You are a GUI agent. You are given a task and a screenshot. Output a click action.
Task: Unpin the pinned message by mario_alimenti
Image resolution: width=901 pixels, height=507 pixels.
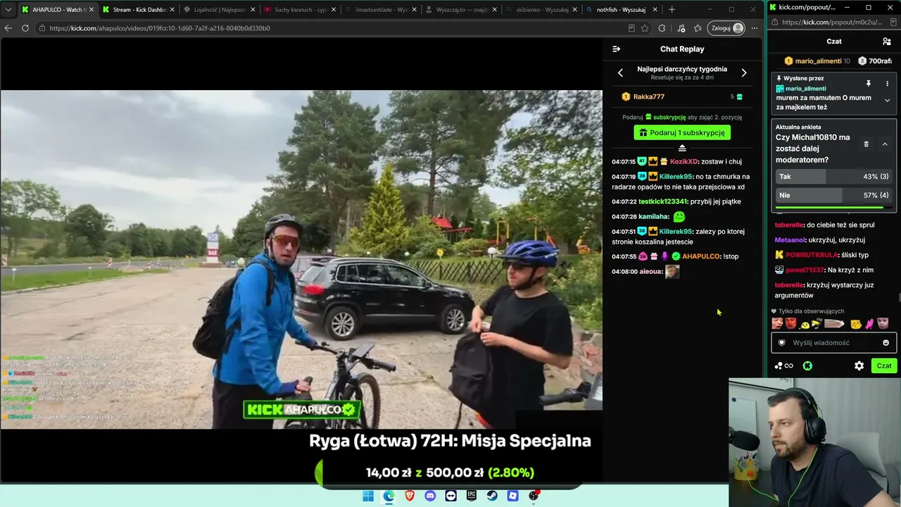coord(869,84)
